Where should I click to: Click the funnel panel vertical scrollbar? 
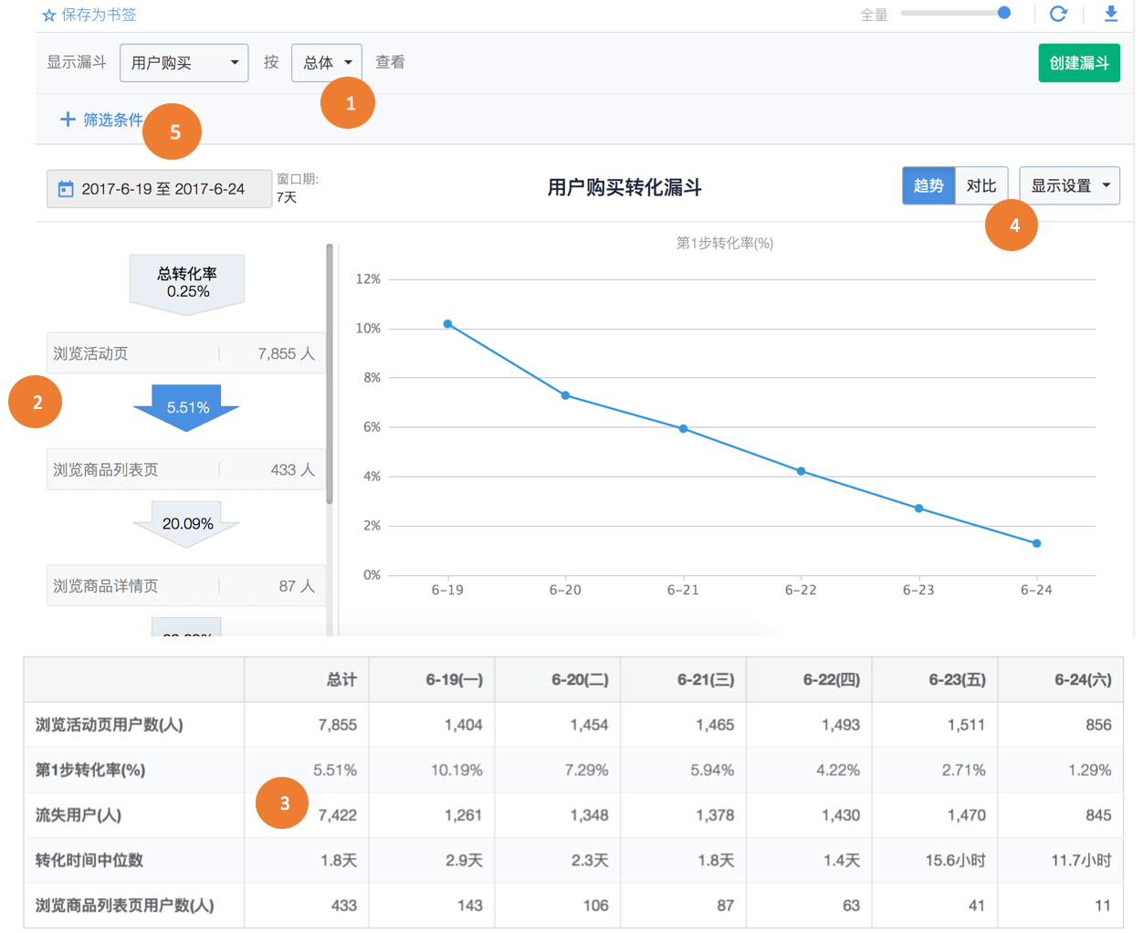[x=330, y=373]
